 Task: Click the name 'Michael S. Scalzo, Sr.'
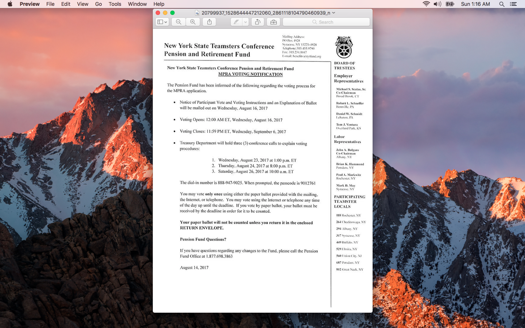(351, 89)
